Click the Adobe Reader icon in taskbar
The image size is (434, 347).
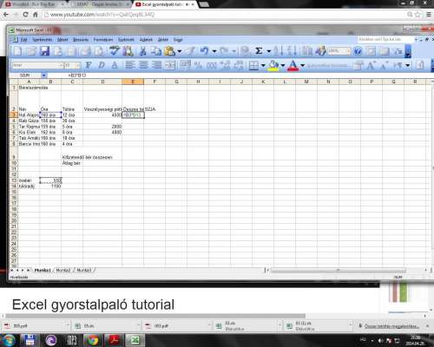click(115, 340)
